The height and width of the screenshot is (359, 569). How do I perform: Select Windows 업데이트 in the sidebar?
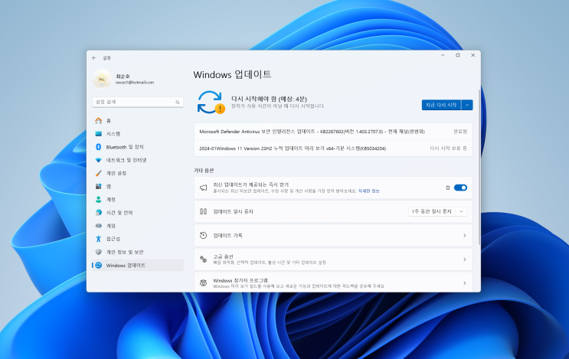[138, 265]
